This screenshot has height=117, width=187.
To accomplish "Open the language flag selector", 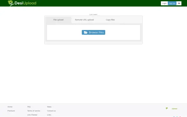I will [179, 3].
